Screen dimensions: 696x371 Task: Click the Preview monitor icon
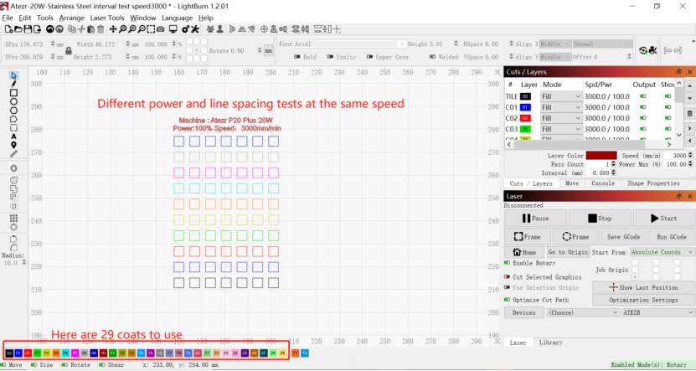[x=173, y=29]
